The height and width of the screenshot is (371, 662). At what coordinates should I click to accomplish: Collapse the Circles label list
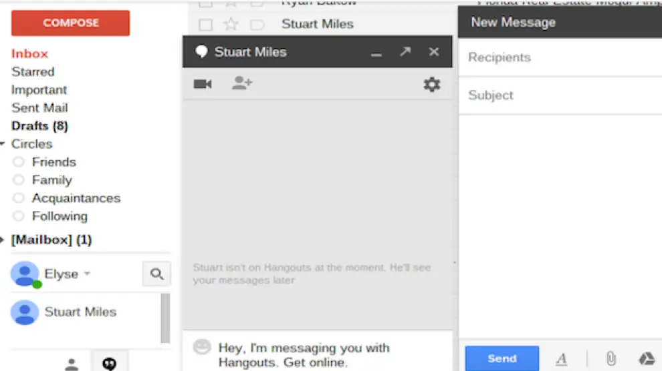[x=3, y=144]
